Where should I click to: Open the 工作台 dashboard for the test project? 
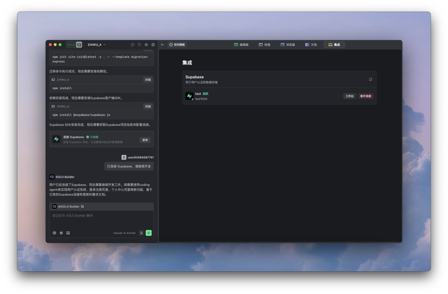[349, 96]
